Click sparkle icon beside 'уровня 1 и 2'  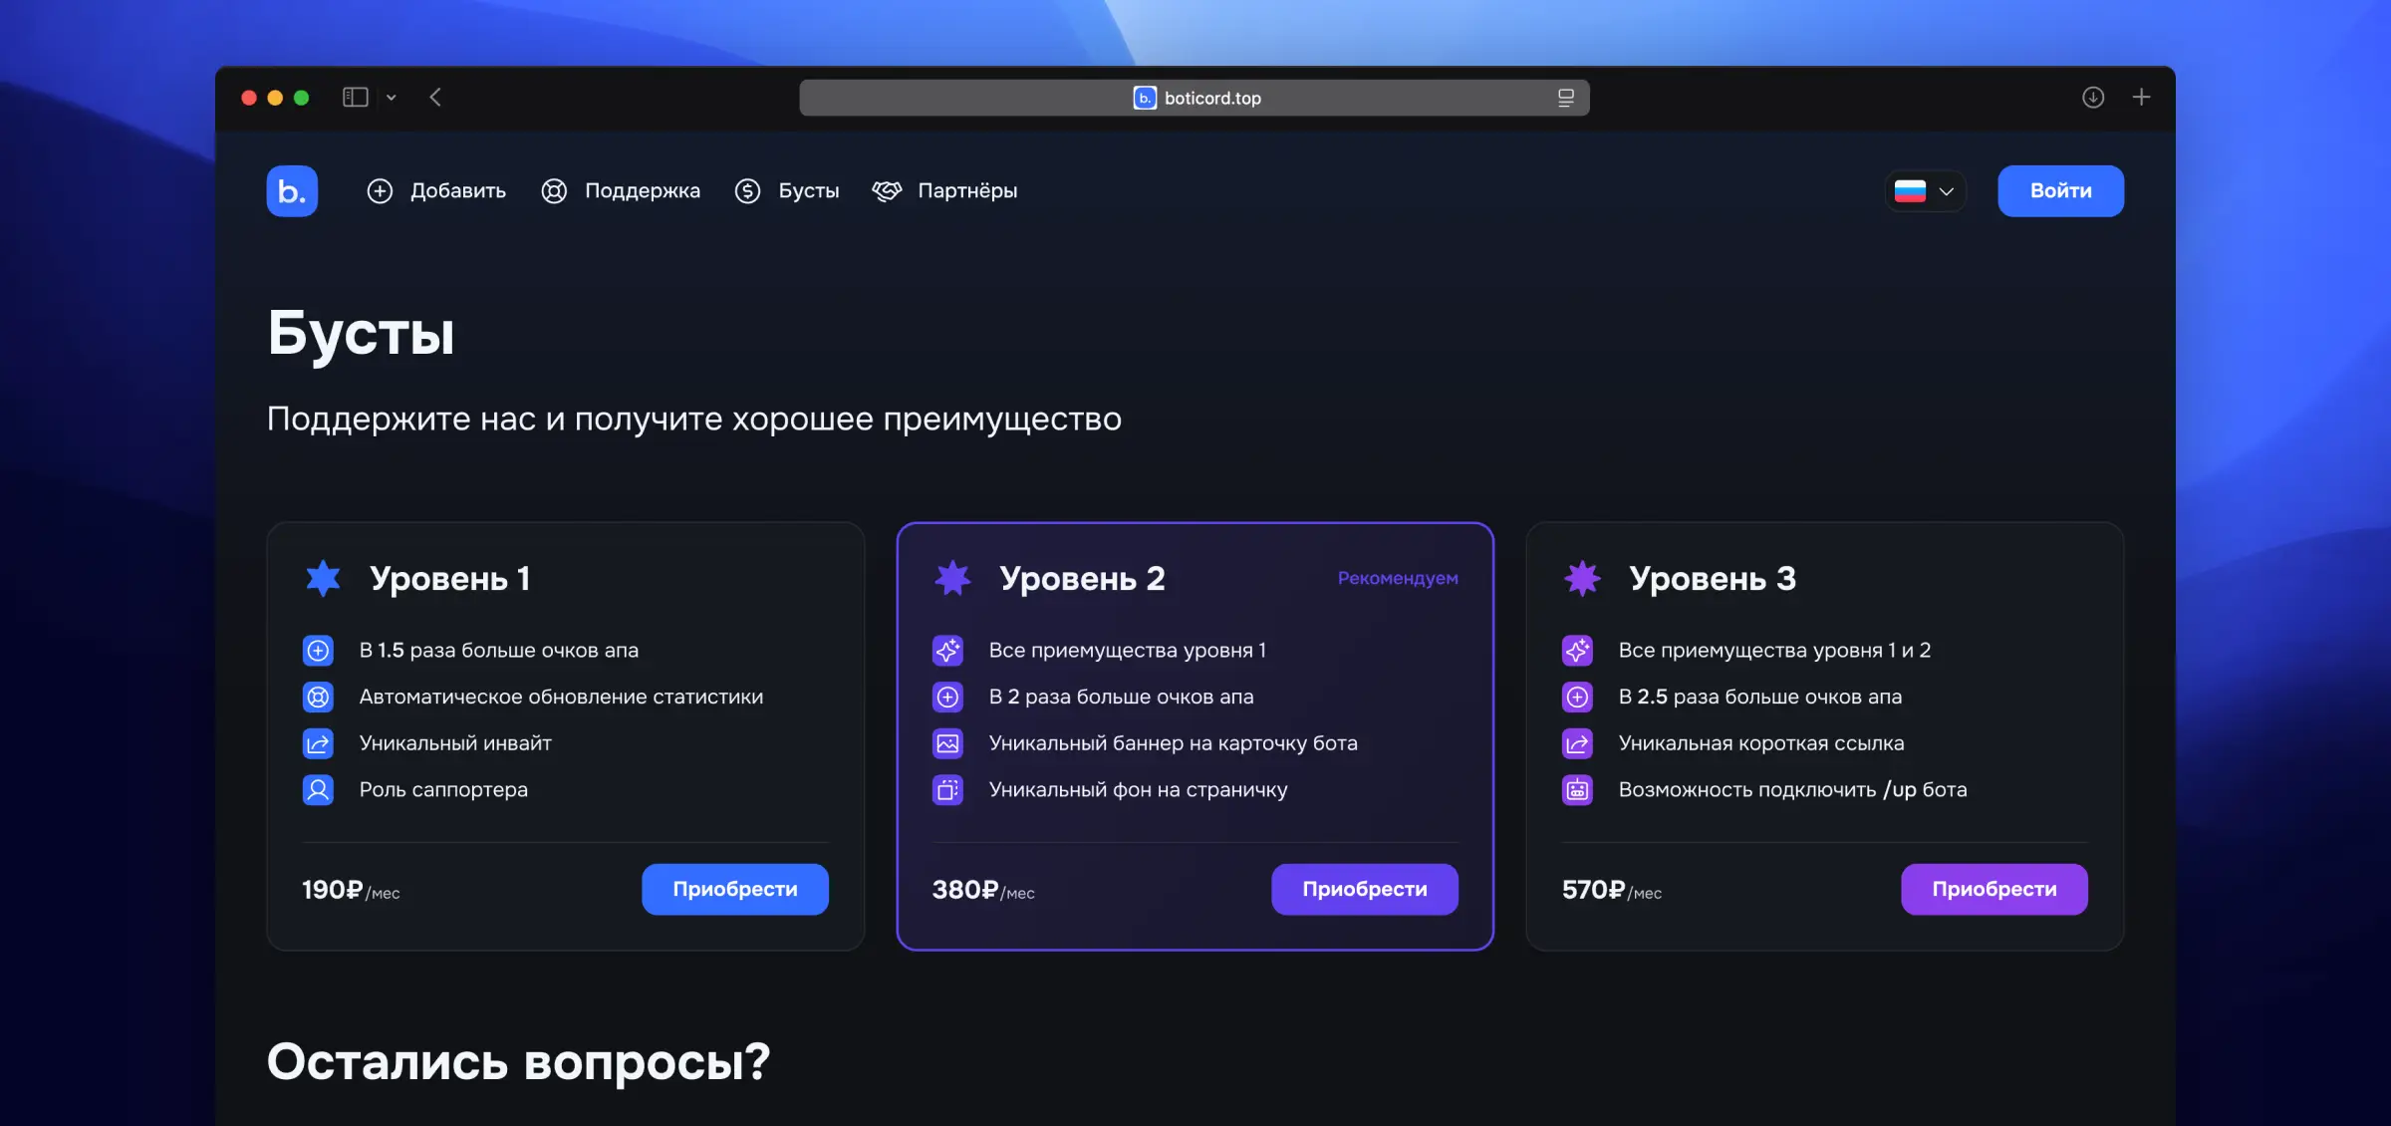coord(1577,651)
